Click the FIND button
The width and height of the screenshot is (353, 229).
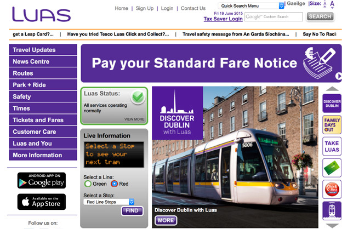(132, 211)
